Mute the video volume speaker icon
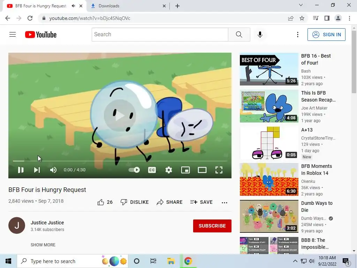Image resolution: width=357 pixels, height=268 pixels. [53, 170]
